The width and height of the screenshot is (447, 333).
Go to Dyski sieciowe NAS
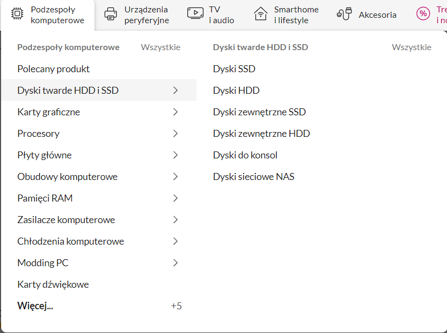click(253, 177)
